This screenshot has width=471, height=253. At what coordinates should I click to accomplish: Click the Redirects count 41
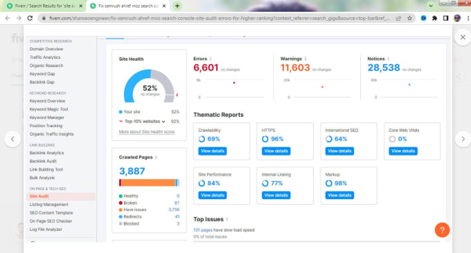pos(177,217)
